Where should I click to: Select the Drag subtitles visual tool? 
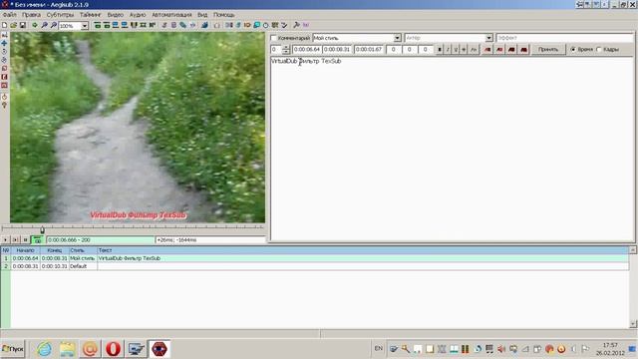pyautogui.click(x=4, y=43)
